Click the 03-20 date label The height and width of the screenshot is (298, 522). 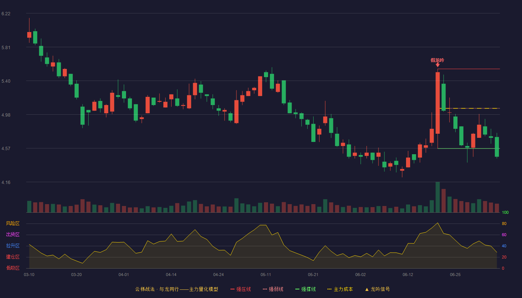(76, 275)
